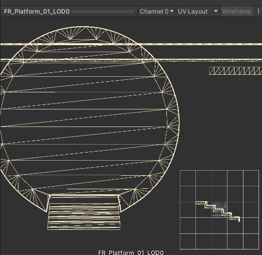Click the zigzag triangle strip UV island
Image resolution: width=262 pixels, height=255 pixels.
coord(235,71)
